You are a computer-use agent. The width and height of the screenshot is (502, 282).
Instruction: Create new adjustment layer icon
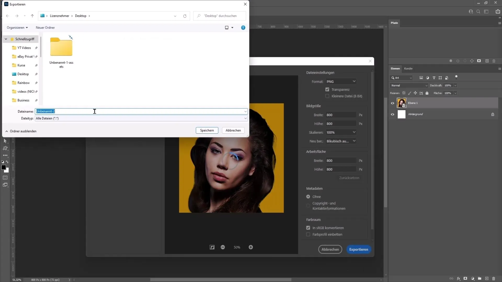coord(473,279)
